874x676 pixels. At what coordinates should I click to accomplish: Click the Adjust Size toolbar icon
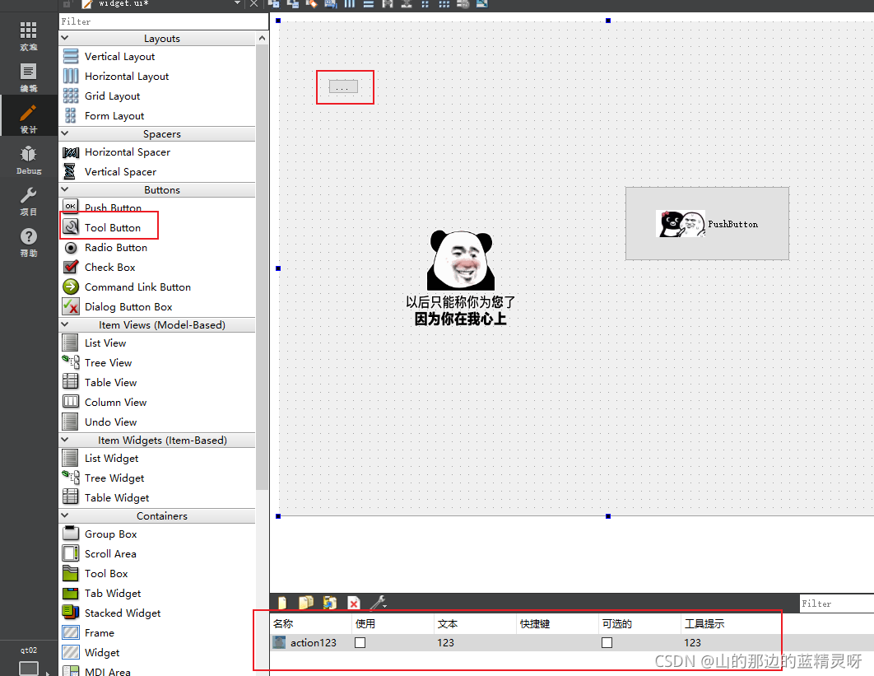pyautogui.click(x=484, y=5)
